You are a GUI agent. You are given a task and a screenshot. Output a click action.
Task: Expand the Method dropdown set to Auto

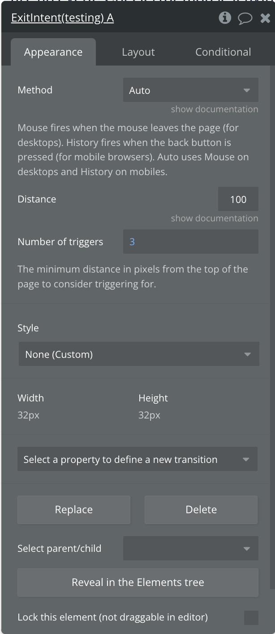tap(190, 90)
